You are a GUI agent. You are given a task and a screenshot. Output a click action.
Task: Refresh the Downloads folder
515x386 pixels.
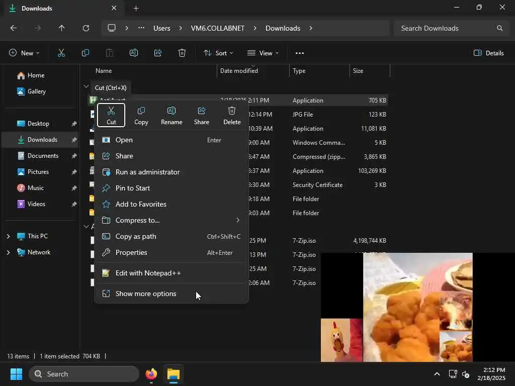coord(85,28)
